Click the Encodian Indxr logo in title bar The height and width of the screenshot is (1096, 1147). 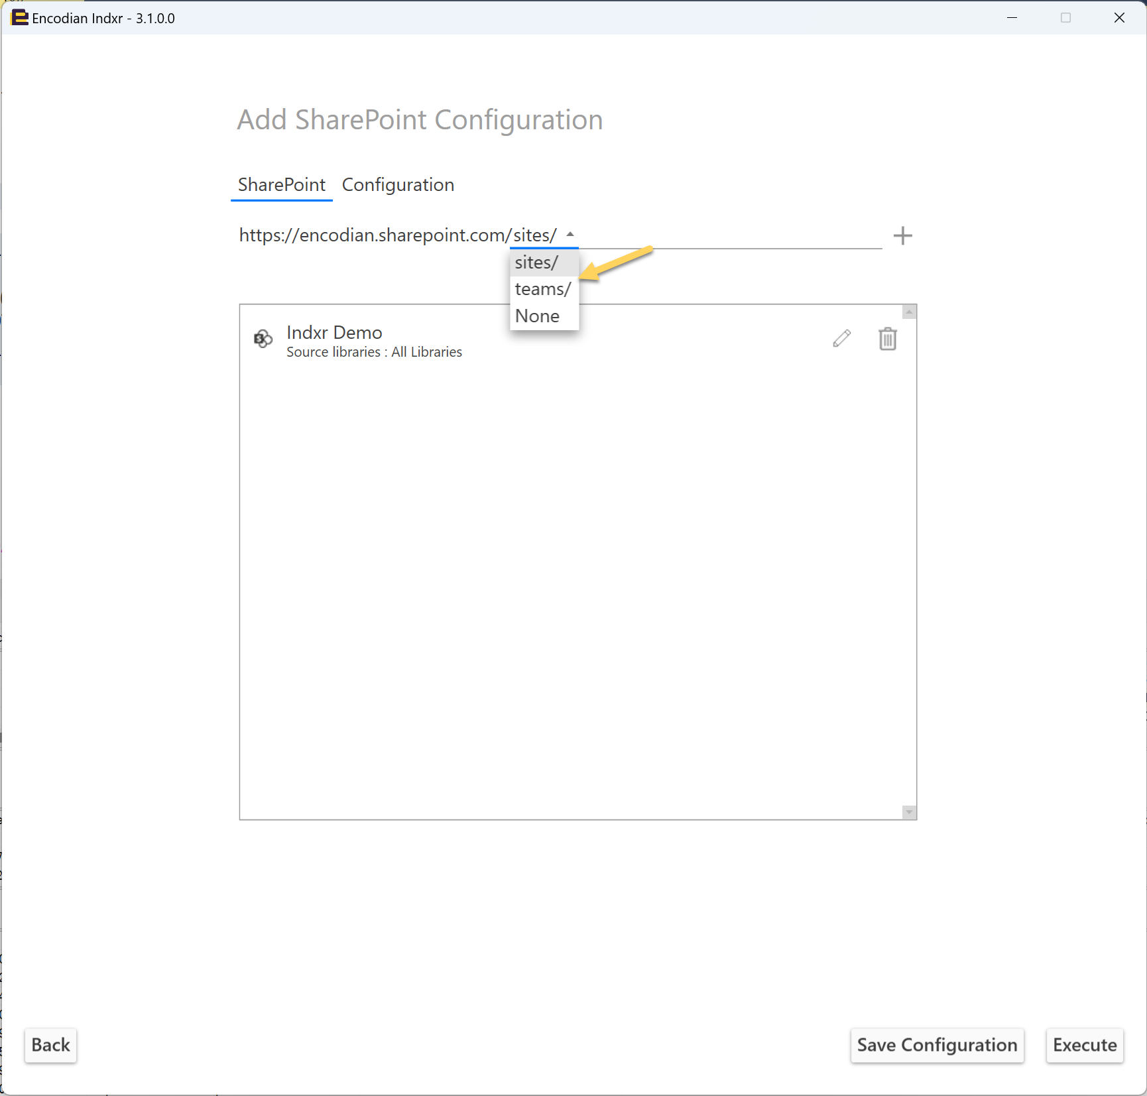coord(19,18)
